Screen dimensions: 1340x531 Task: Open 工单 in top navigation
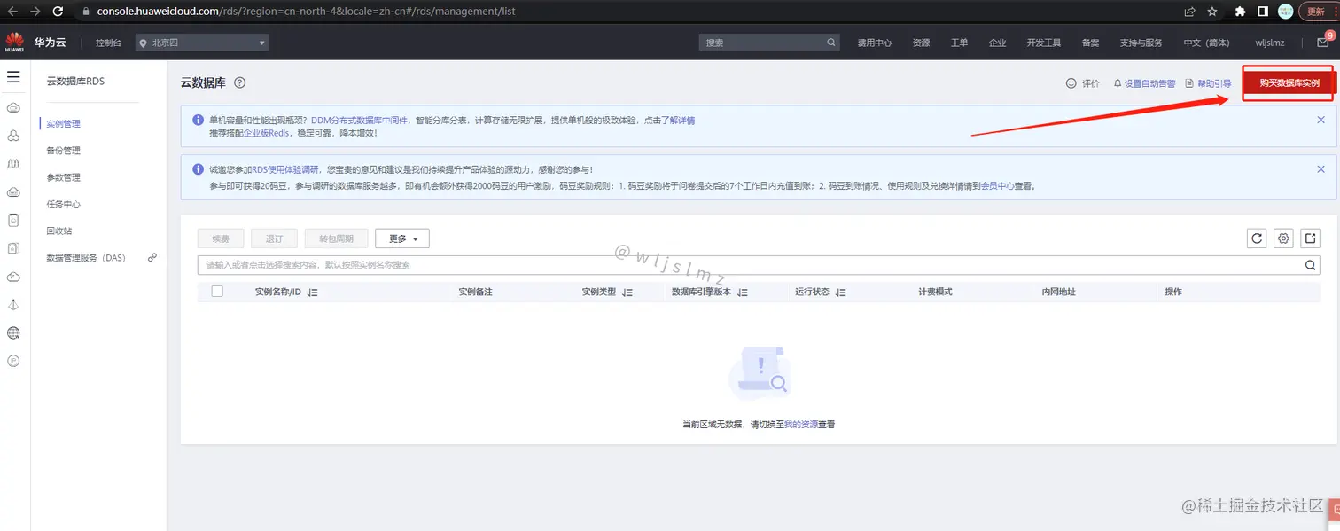[960, 43]
